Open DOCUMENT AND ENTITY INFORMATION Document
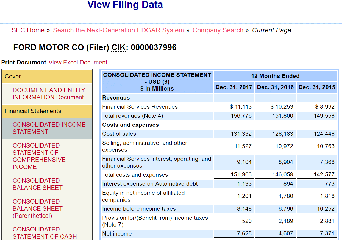 pos(49,94)
